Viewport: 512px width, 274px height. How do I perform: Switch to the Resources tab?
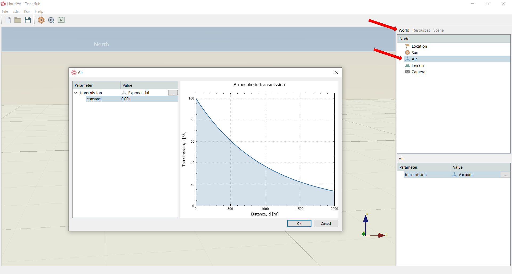click(x=421, y=30)
